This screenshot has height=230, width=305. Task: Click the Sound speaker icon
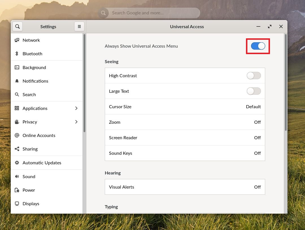(x=17, y=176)
